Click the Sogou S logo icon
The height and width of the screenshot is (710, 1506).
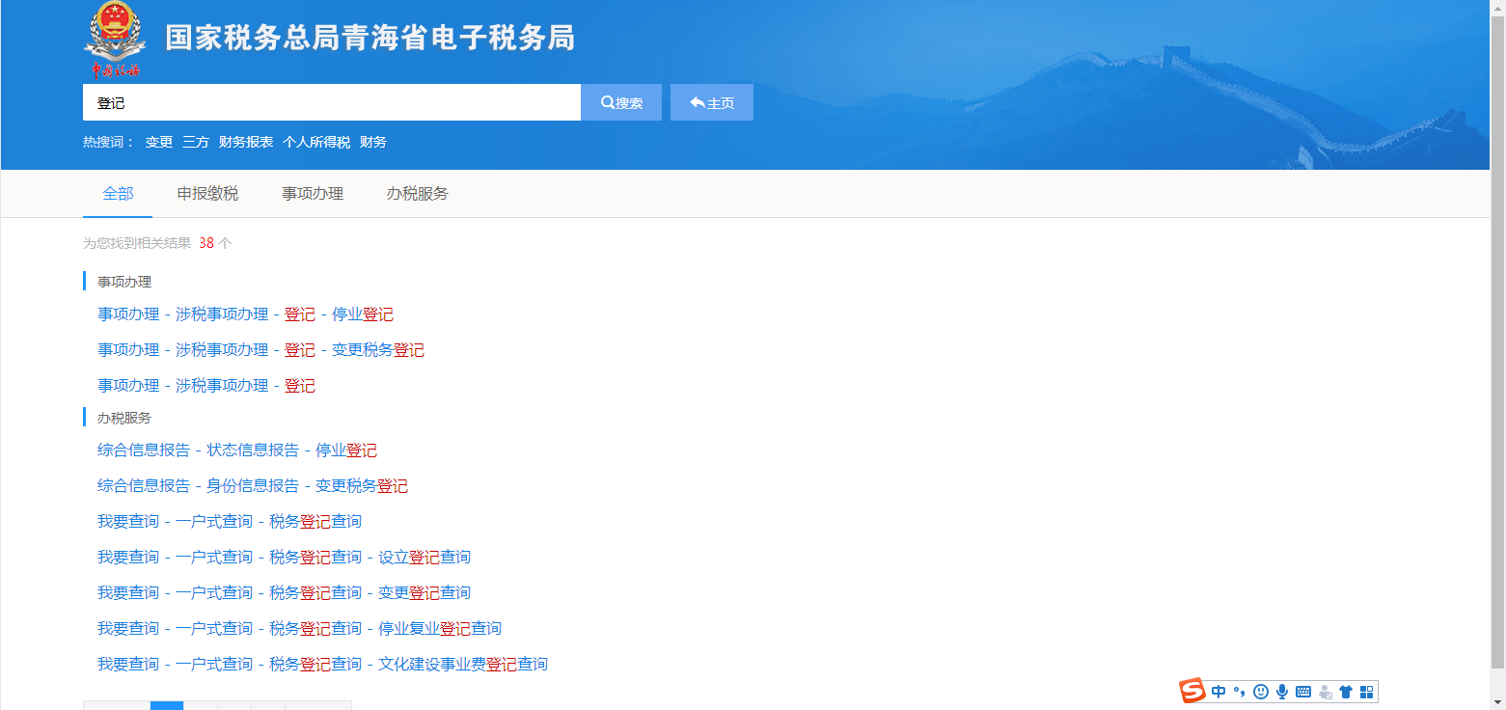pos(1192,691)
